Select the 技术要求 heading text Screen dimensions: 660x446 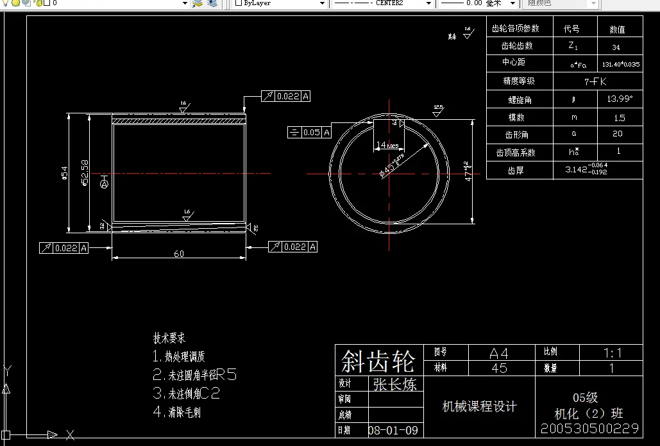pos(169,338)
